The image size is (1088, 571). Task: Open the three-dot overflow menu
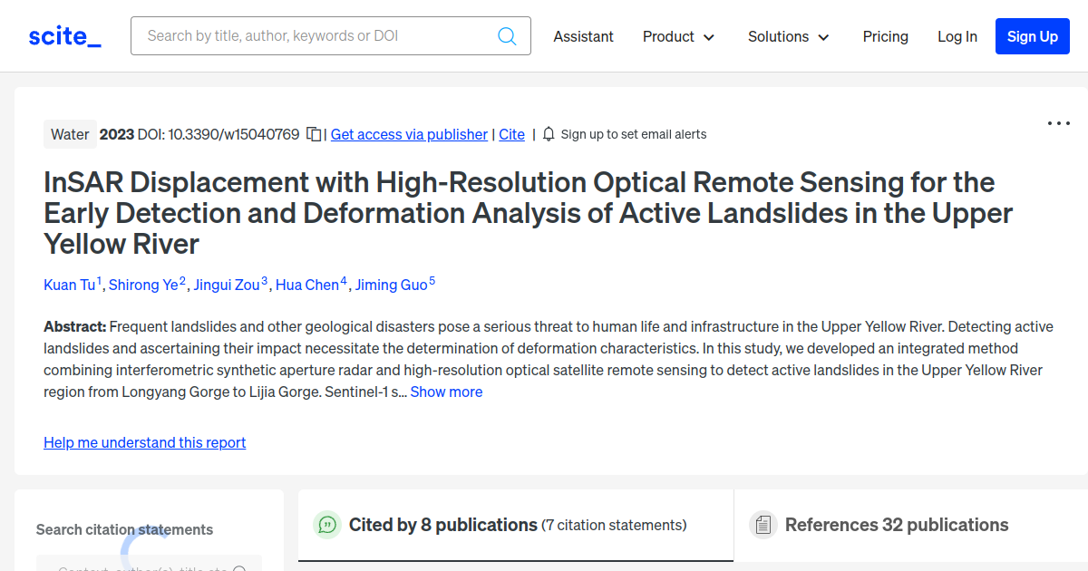pos(1058,122)
